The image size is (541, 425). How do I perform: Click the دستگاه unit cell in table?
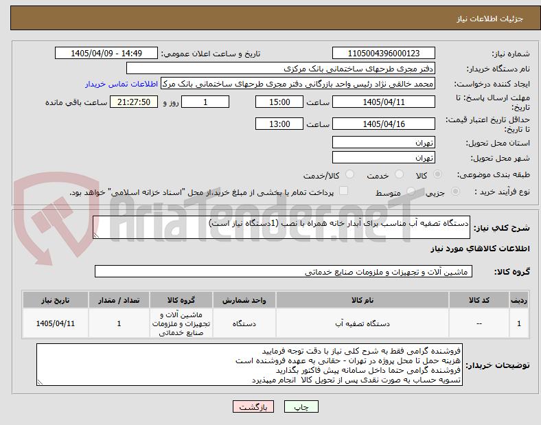click(x=244, y=323)
